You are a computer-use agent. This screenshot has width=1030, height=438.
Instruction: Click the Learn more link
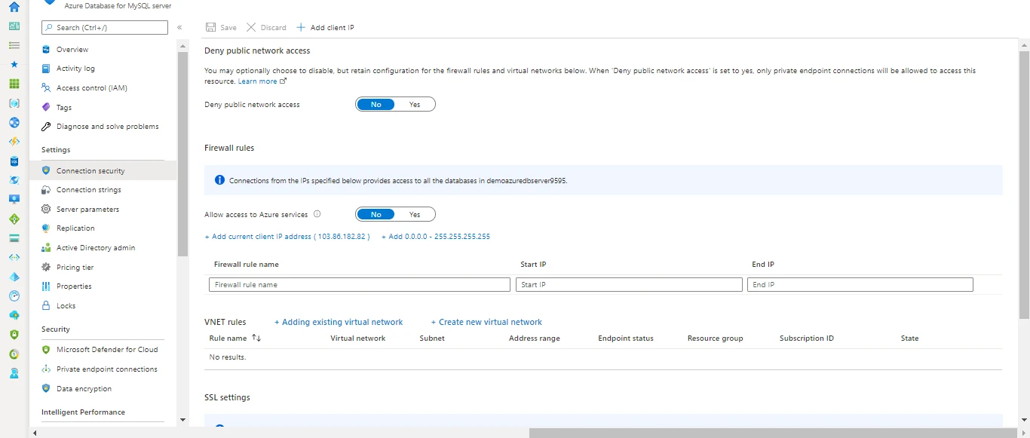(257, 81)
